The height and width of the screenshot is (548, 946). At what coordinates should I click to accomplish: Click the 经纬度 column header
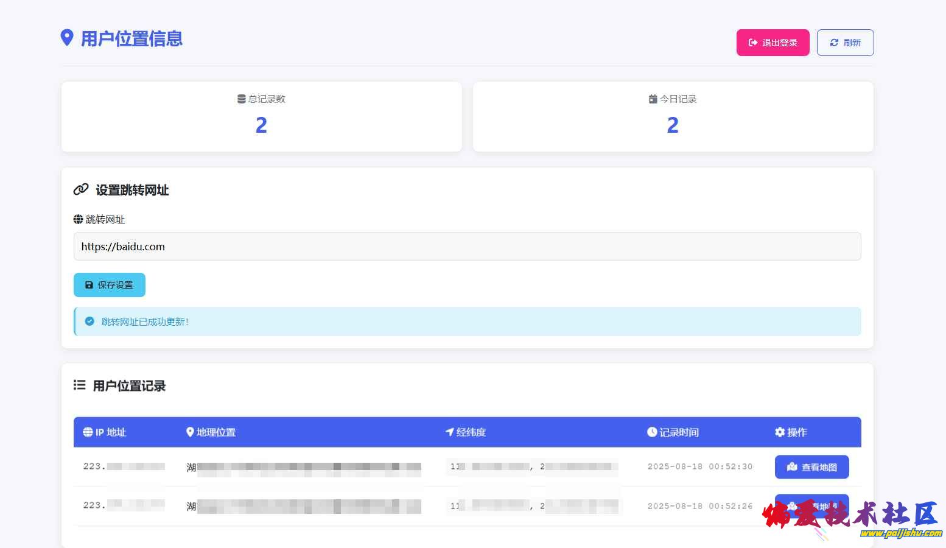click(466, 432)
